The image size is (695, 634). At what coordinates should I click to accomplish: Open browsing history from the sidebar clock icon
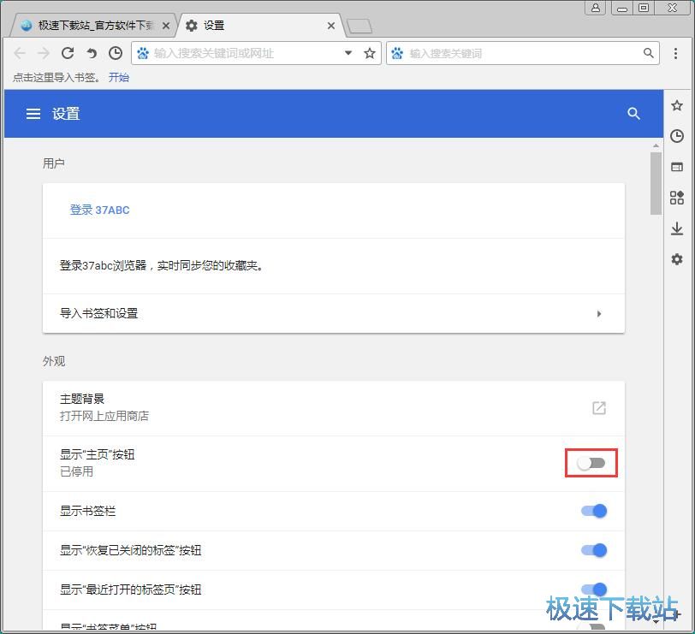pos(677,135)
